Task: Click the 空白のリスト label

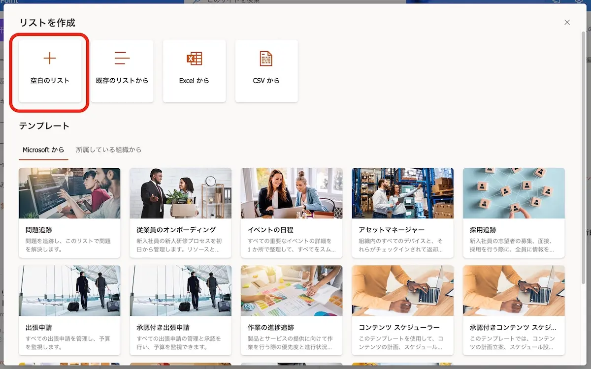Action: click(50, 80)
